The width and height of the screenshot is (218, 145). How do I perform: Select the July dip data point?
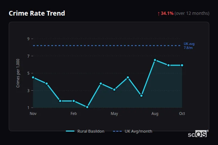(141, 96)
